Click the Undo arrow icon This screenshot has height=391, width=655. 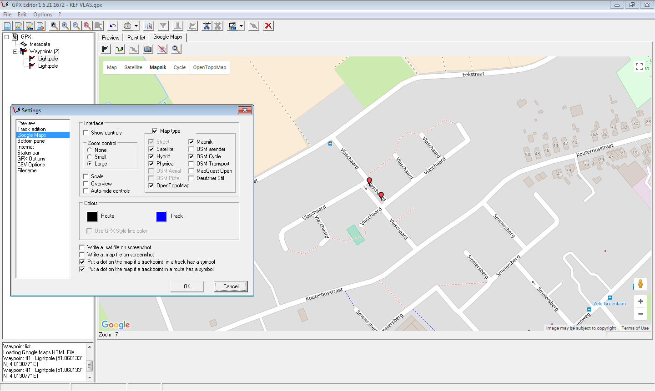(x=112, y=26)
